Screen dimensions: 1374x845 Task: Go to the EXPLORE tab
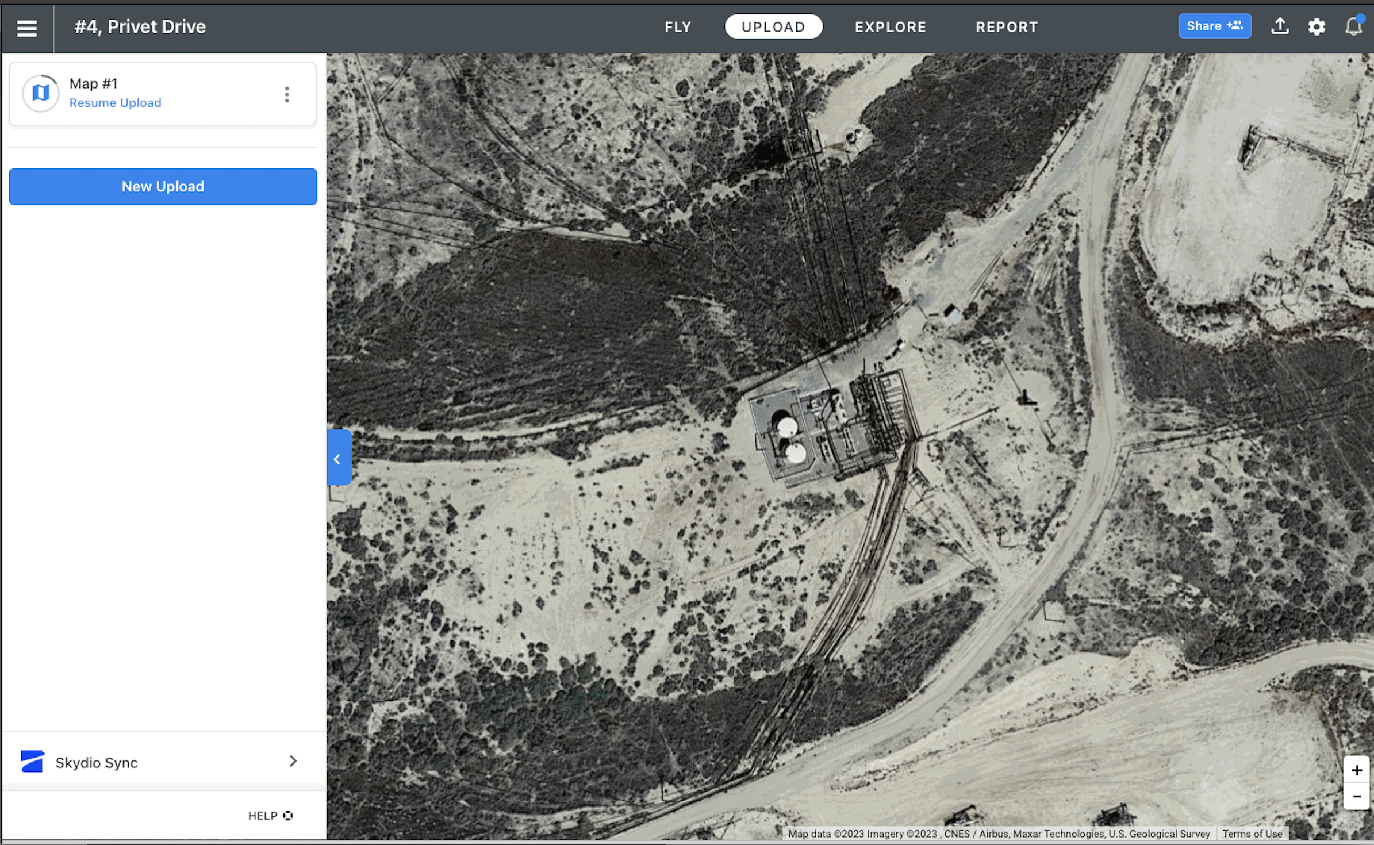[891, 27]
